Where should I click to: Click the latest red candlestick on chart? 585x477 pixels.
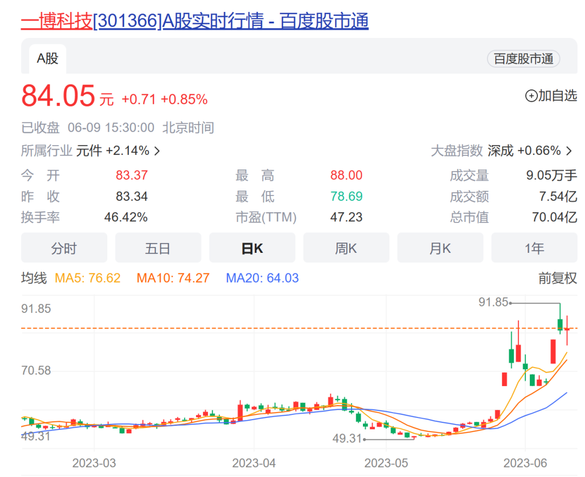pyautogui.click(x=567, y=330)
